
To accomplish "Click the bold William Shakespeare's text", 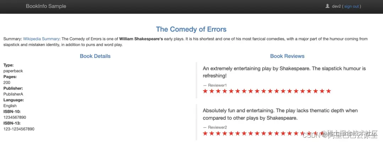I will [x=141, y=39].
